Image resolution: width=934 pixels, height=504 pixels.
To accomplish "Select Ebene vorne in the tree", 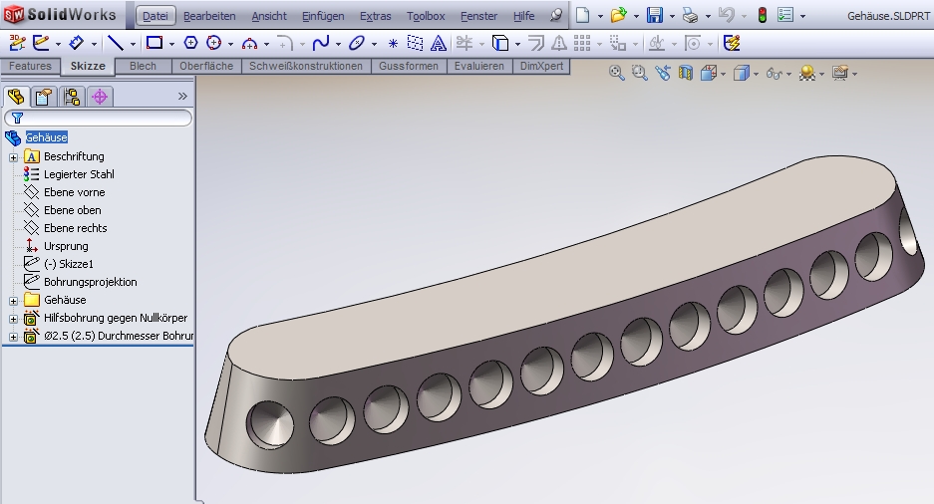I will point(74,192).
